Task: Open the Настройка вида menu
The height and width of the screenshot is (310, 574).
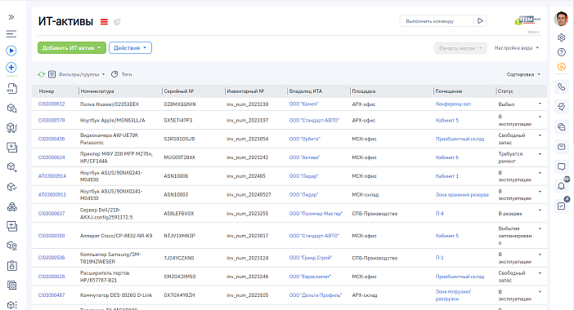Action: (517, 48)
